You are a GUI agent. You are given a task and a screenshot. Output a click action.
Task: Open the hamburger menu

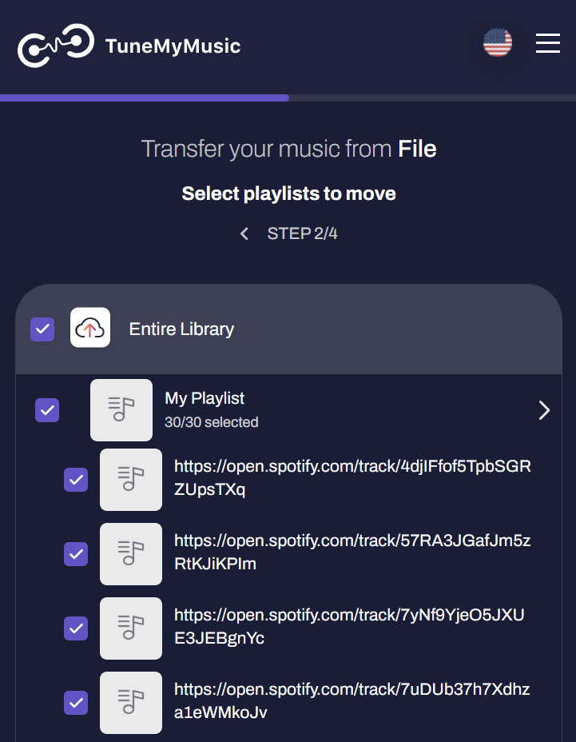click(x=548, y=43)
